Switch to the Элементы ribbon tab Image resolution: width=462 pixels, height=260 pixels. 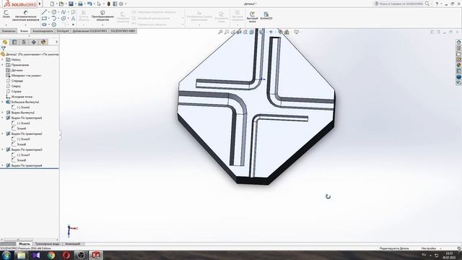pos(9,31)
